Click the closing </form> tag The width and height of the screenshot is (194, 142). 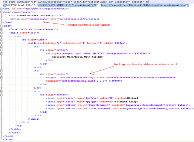tap(14, 133)
